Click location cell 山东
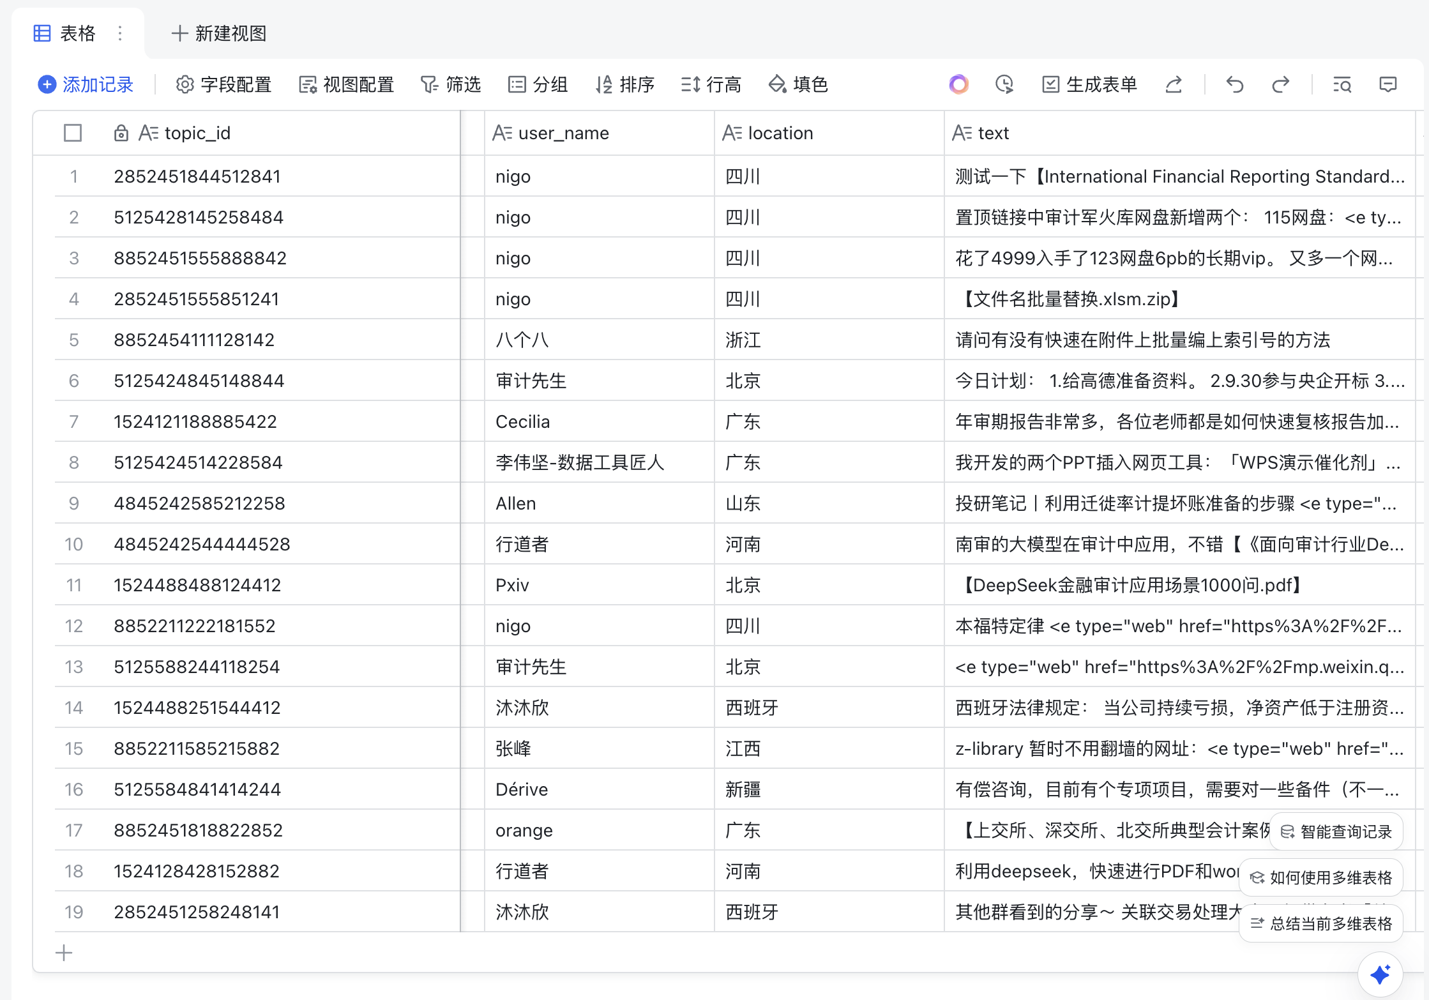 829,503
